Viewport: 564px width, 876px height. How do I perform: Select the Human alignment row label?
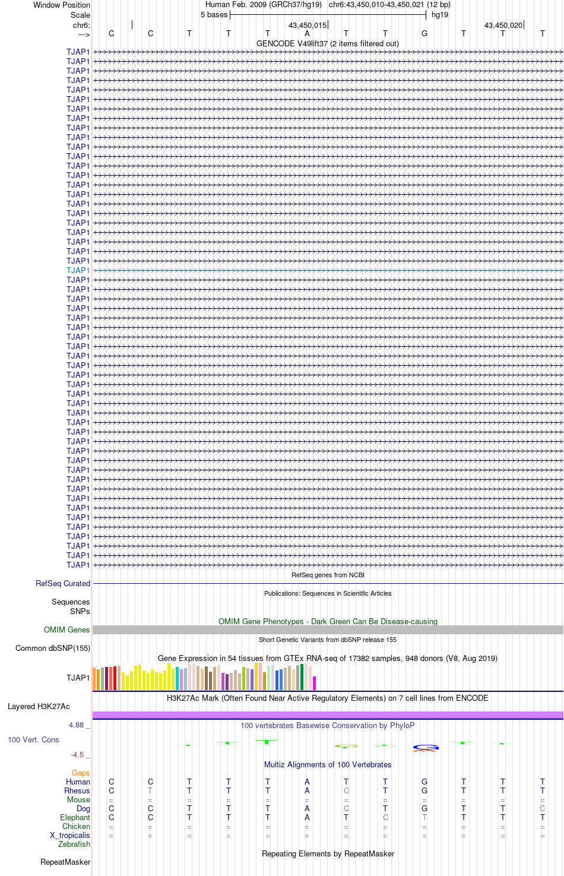[x=78, y=782]
